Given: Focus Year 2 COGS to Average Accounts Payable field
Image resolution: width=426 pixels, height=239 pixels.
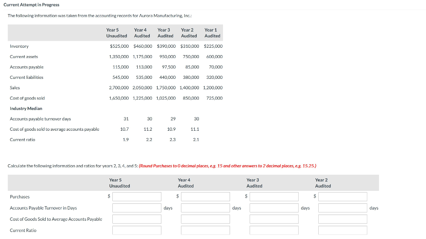Looking at the screenshot, I should 343,219.
